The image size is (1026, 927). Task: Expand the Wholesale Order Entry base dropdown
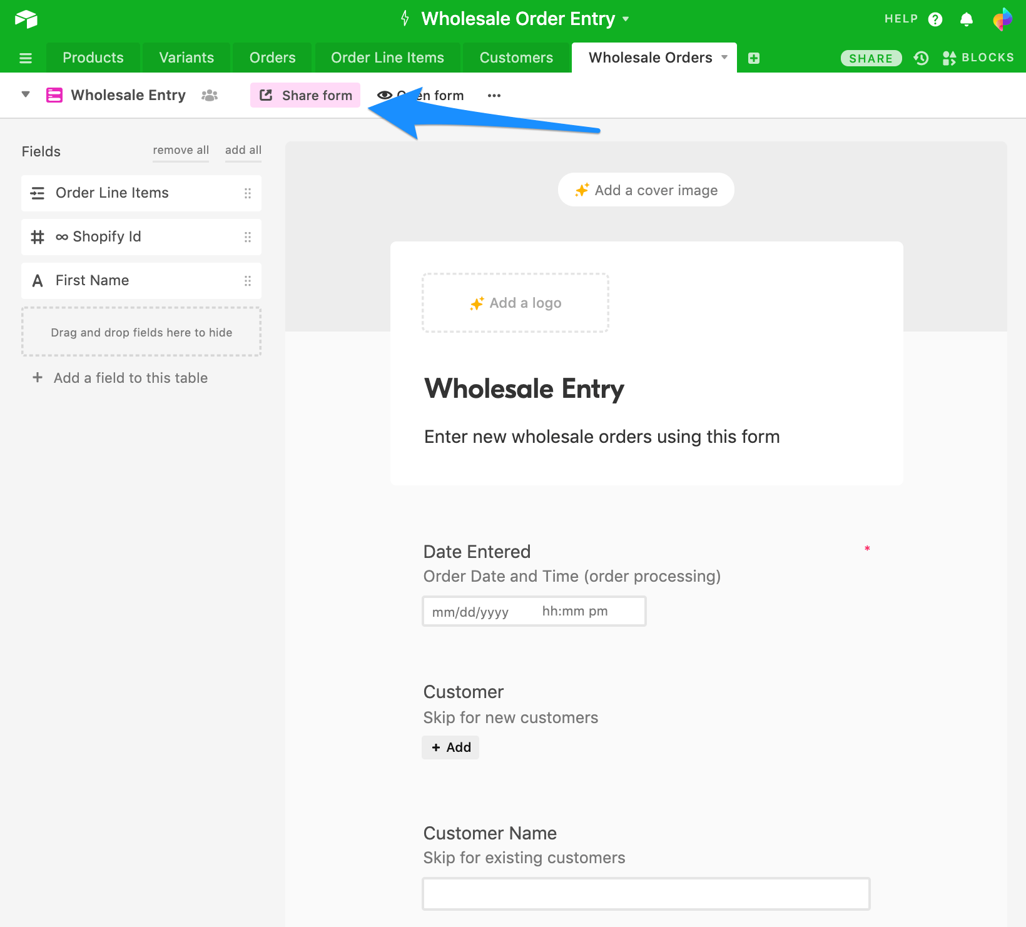tap(626, 19)
